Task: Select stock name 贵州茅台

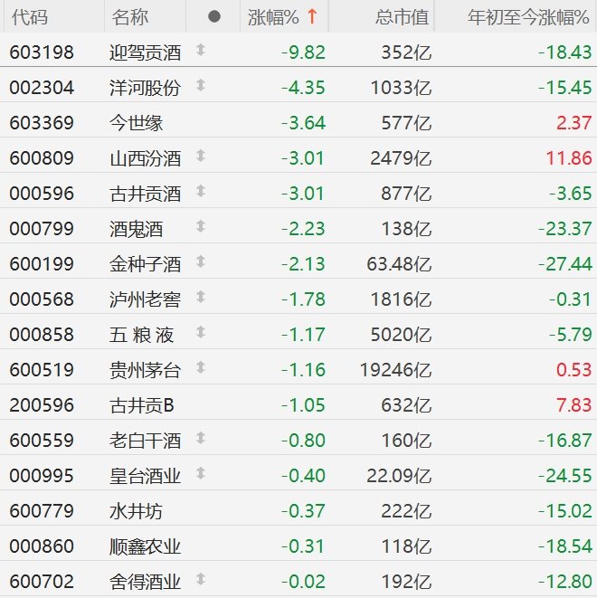Action: click(145, 370)
